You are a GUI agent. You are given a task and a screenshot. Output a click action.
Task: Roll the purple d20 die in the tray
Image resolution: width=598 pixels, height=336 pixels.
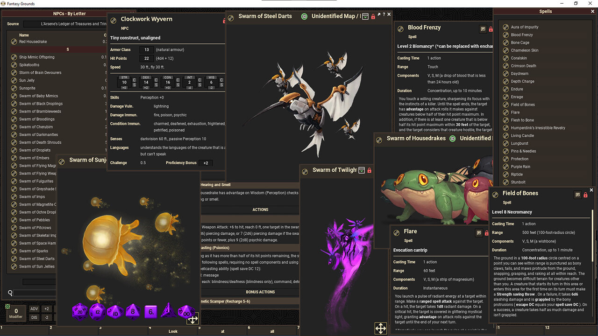79,312
